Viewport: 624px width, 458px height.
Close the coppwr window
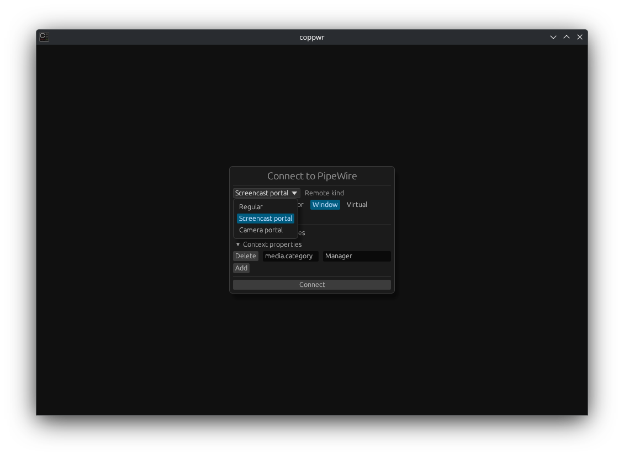pos(580,37)
